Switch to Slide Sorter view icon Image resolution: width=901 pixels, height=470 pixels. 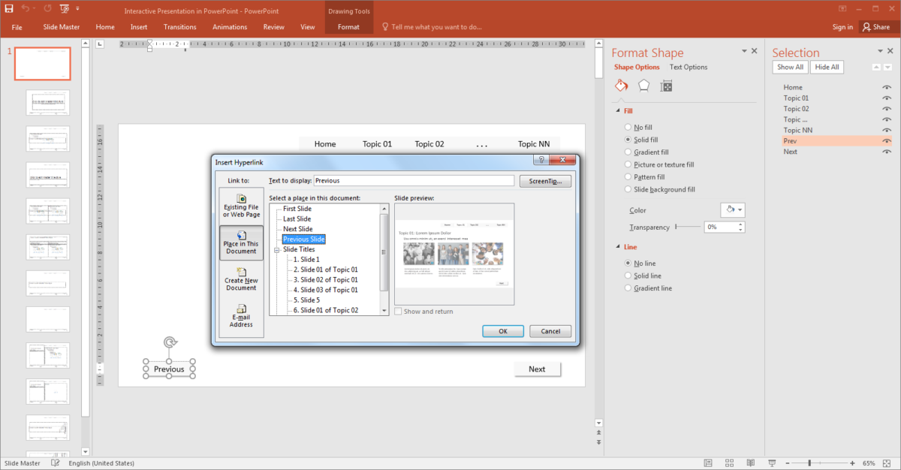(x=729, y=463)
